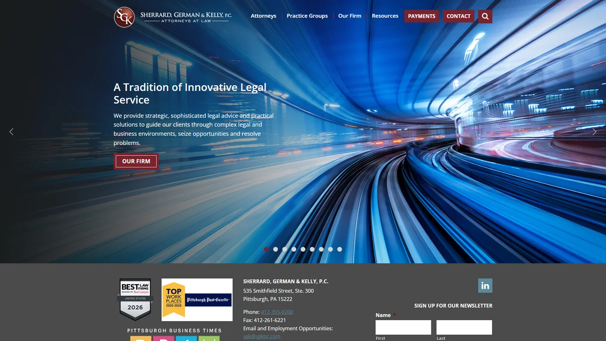
Task: Click the "Pittsburgh, PA 15222" text
Action: point(267,299)
